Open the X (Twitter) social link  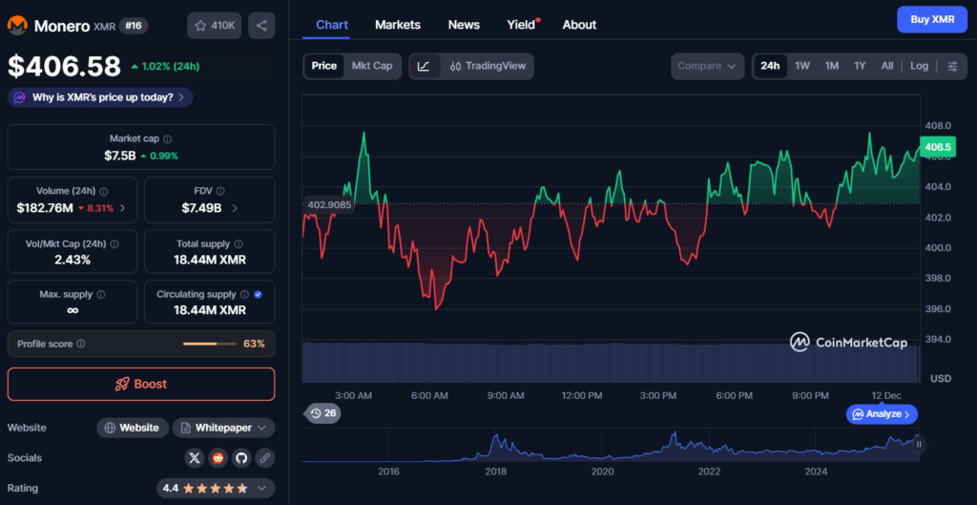click(x=196, y=458)
